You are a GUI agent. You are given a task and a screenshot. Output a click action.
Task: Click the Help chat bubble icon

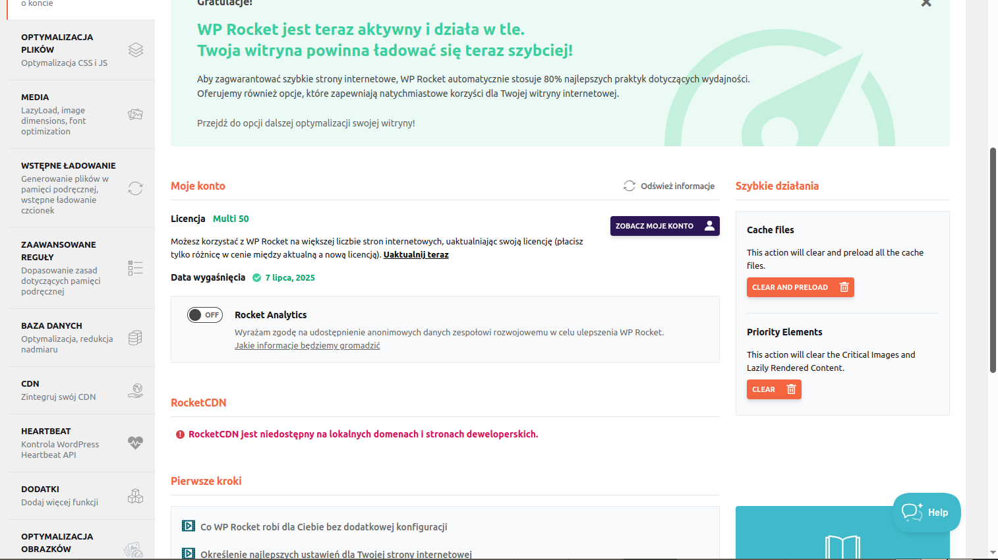click(912, 512)
